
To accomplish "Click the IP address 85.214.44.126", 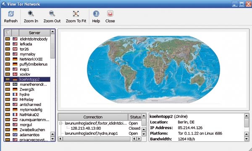I will (190, 128).
